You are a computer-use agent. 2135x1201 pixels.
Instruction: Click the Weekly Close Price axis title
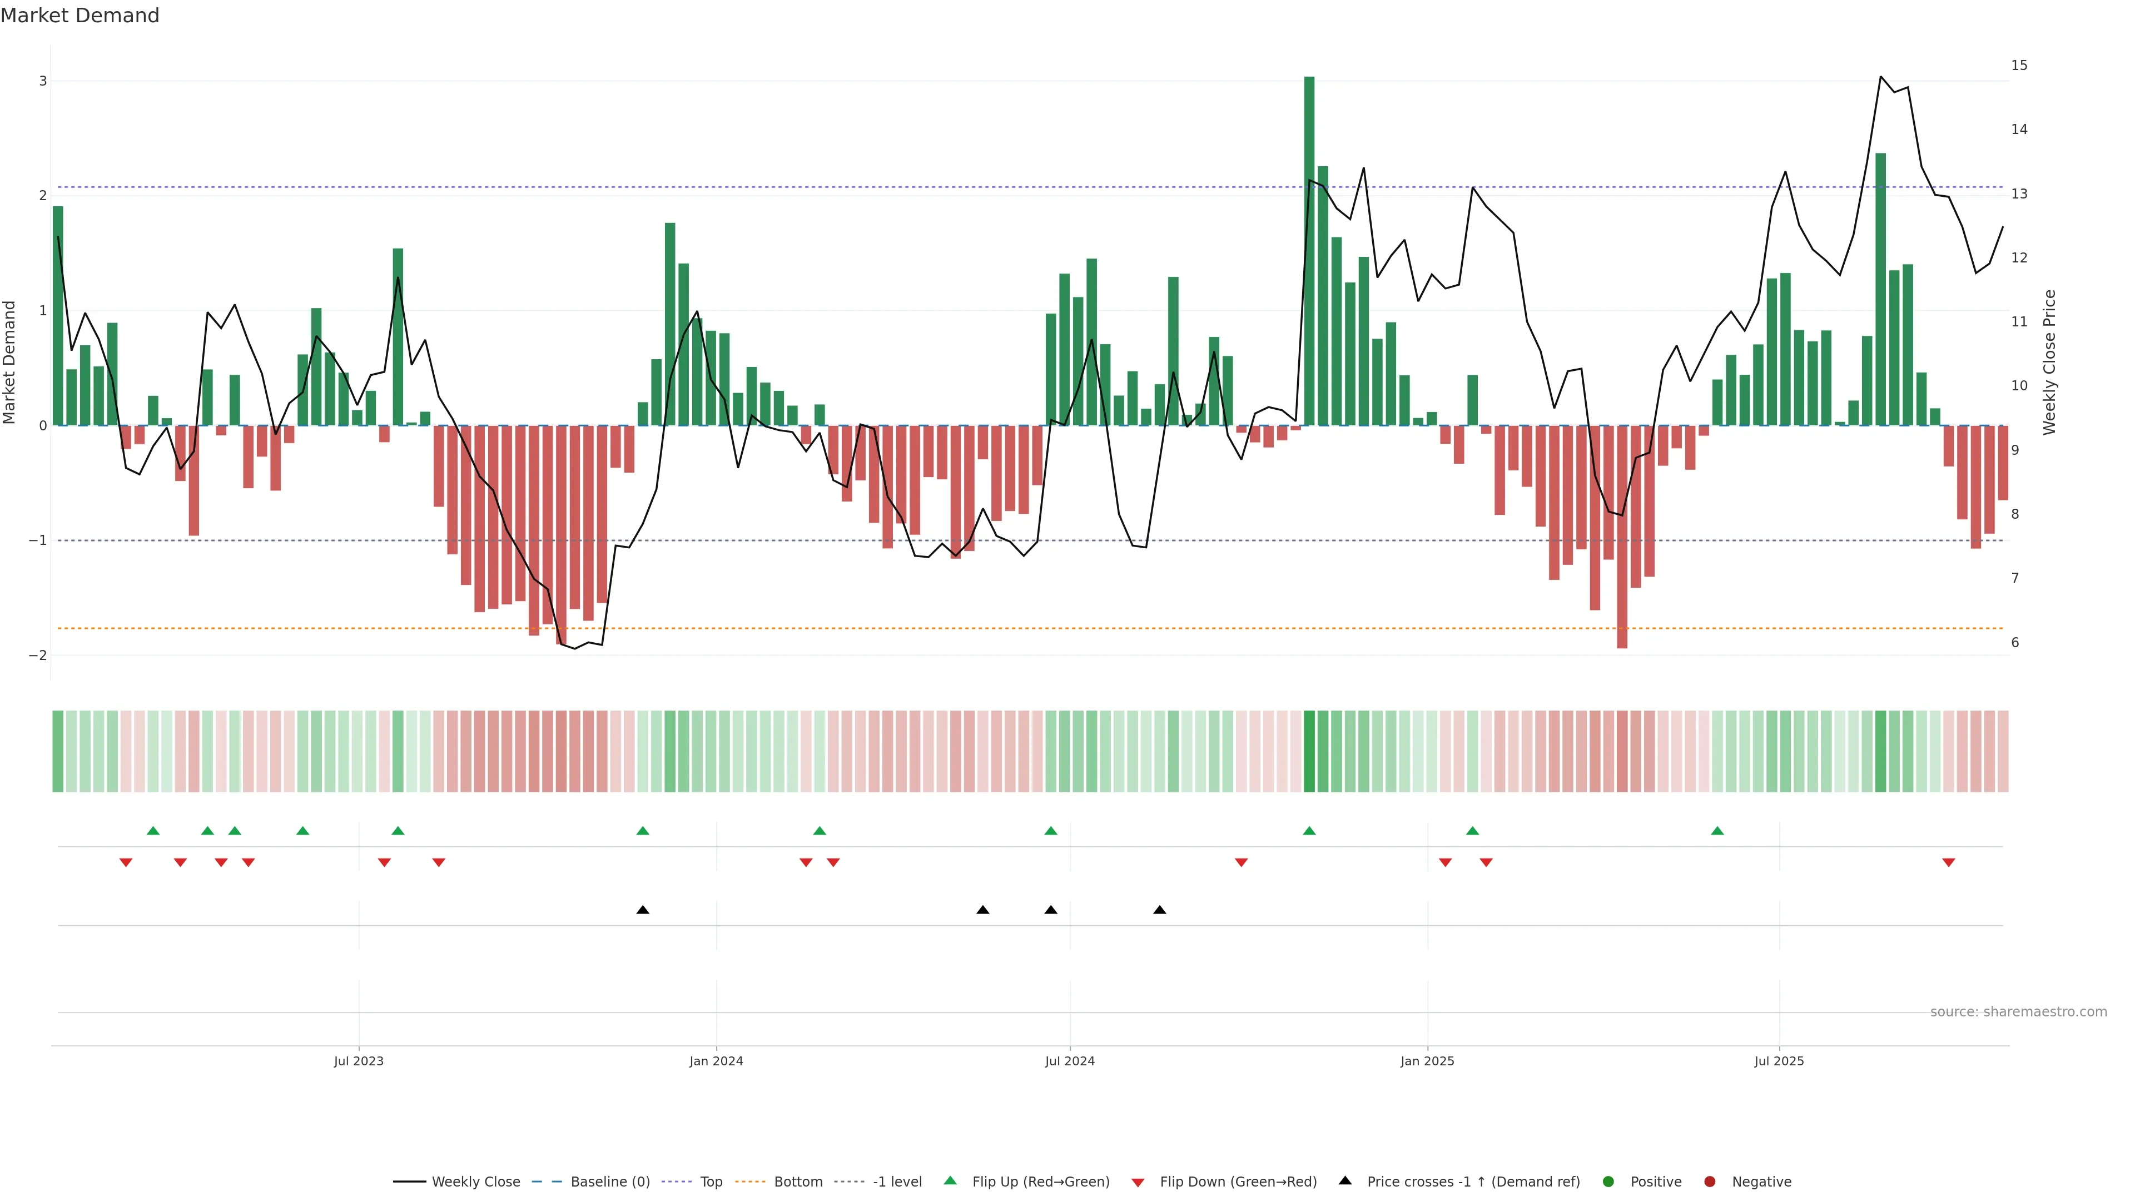[2049, 362]
